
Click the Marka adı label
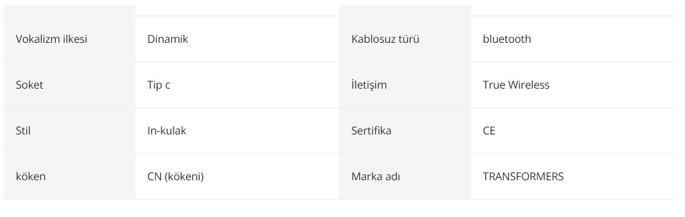pos(375,177)
